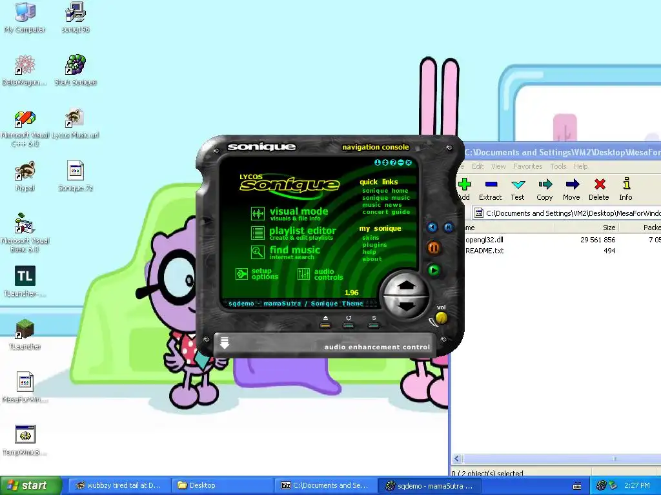This screenshot has height=495, width=661.
Task: Open the View menu in 7-Zip
Action: pos(498,166)
